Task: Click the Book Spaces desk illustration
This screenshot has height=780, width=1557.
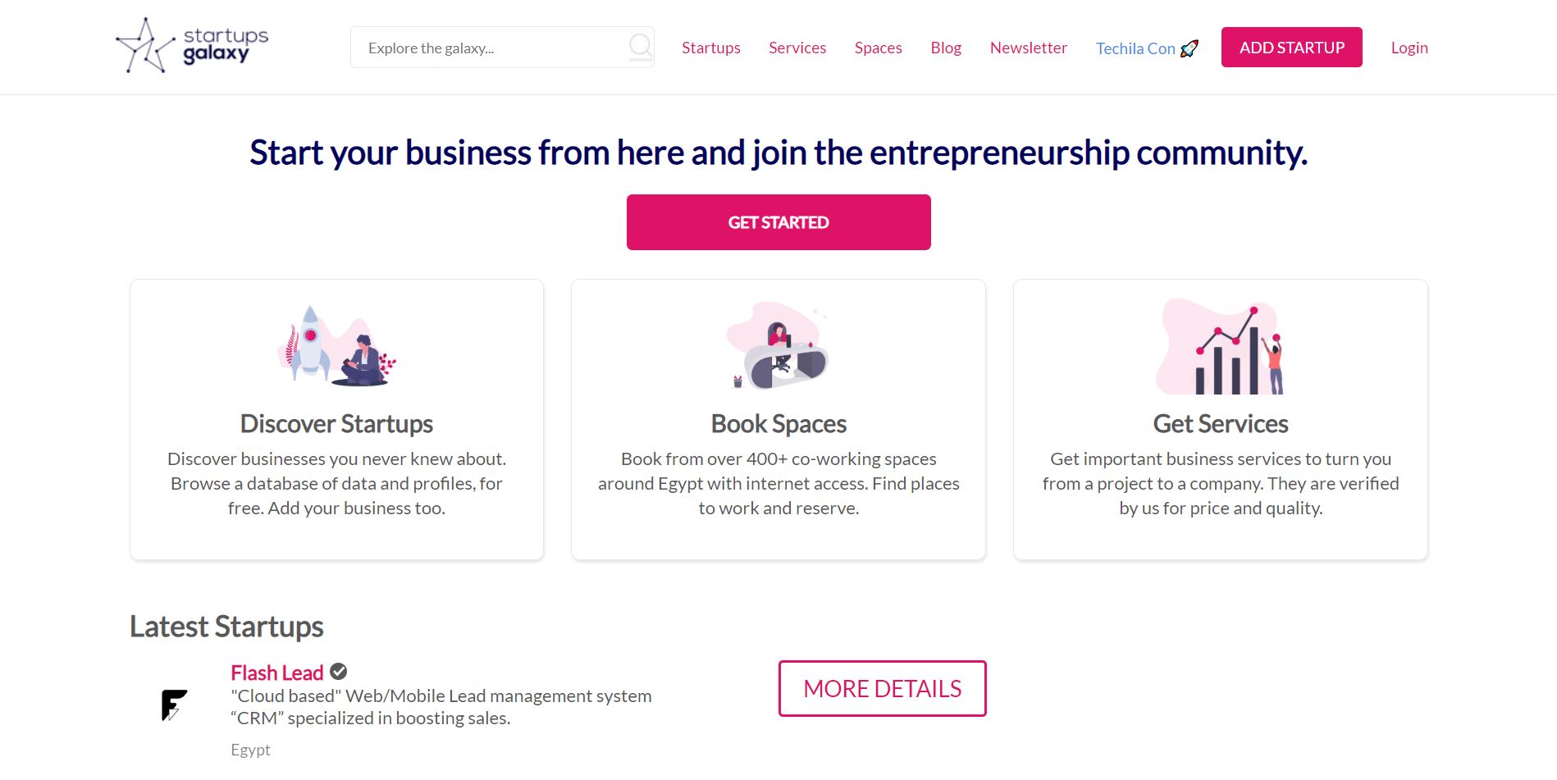Action: coord(778,346)
